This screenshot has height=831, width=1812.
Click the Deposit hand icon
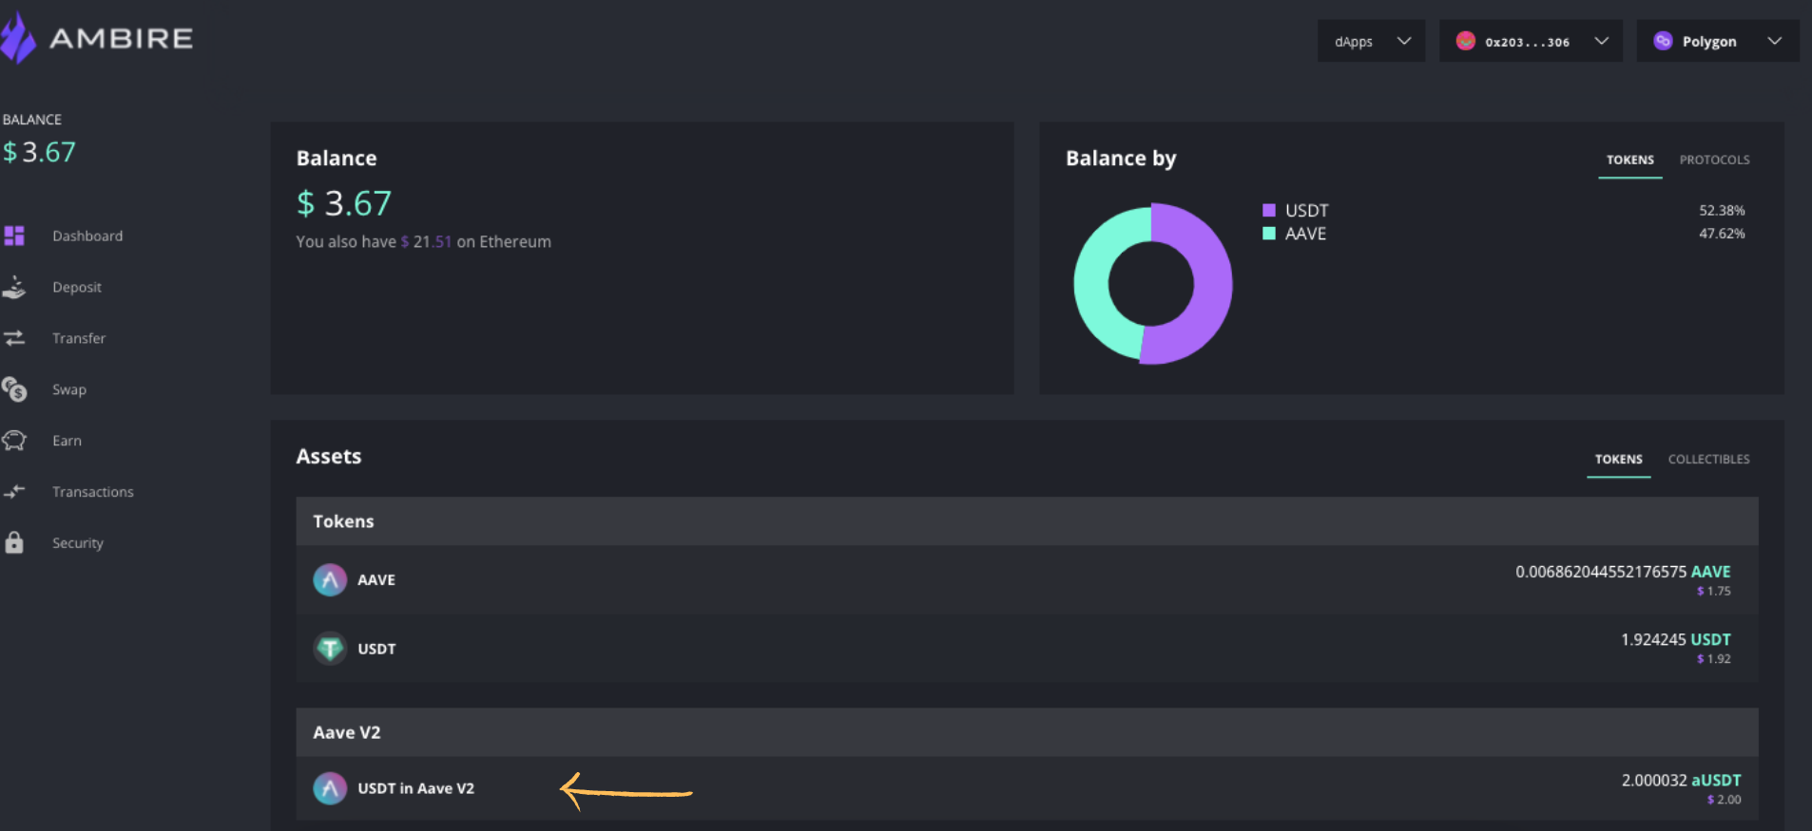pos(14,287)
